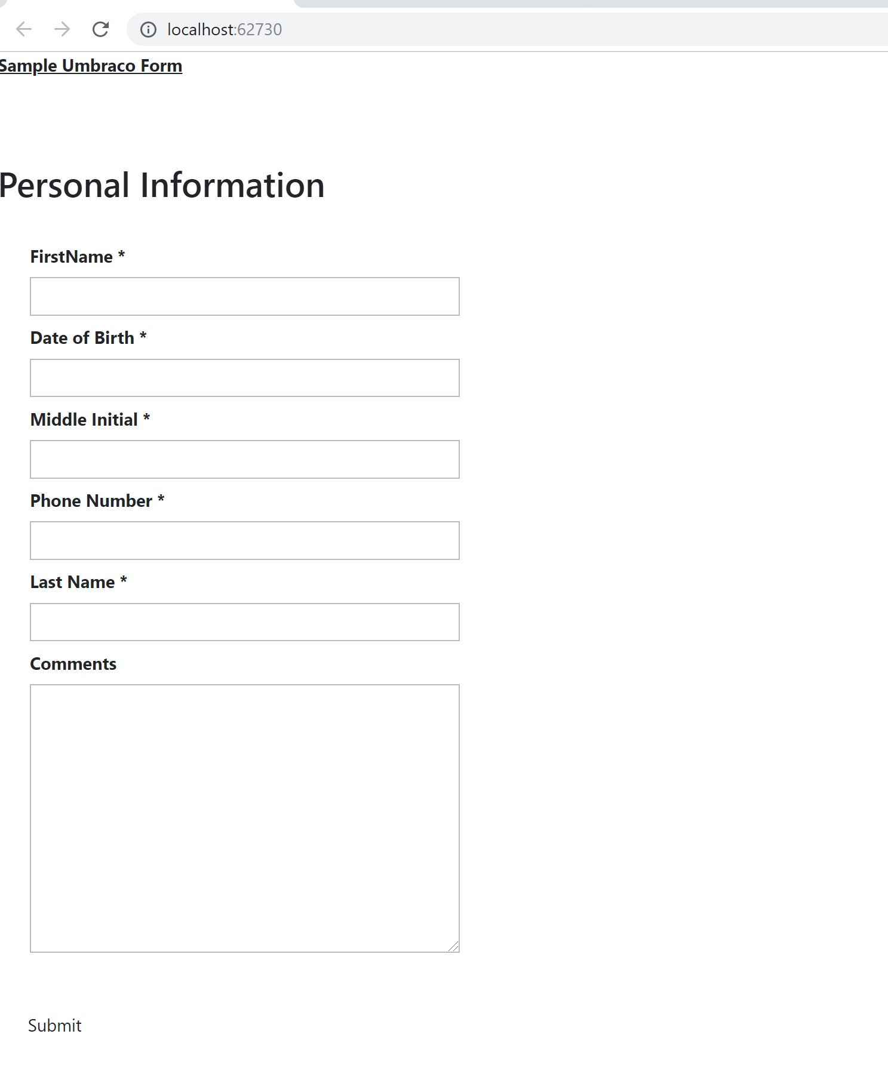Image resolution: width=888 pixels, height=1074 pixels.
Task: Click the Comments label text
Action: click(73, 664)
